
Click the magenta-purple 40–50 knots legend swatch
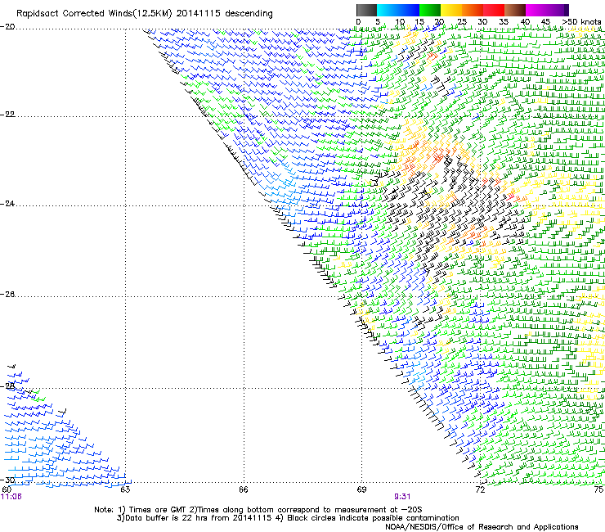click(x=547, y=10)
